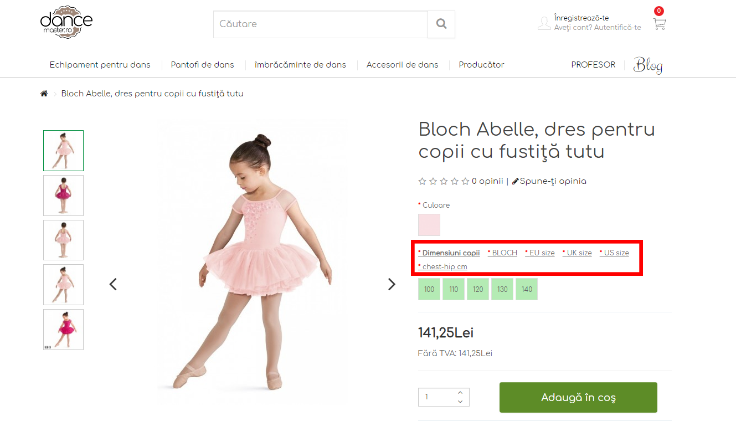Click the search magnifier icon
The width and height of the screenshot is (736, 442).
tap(441, 24)
